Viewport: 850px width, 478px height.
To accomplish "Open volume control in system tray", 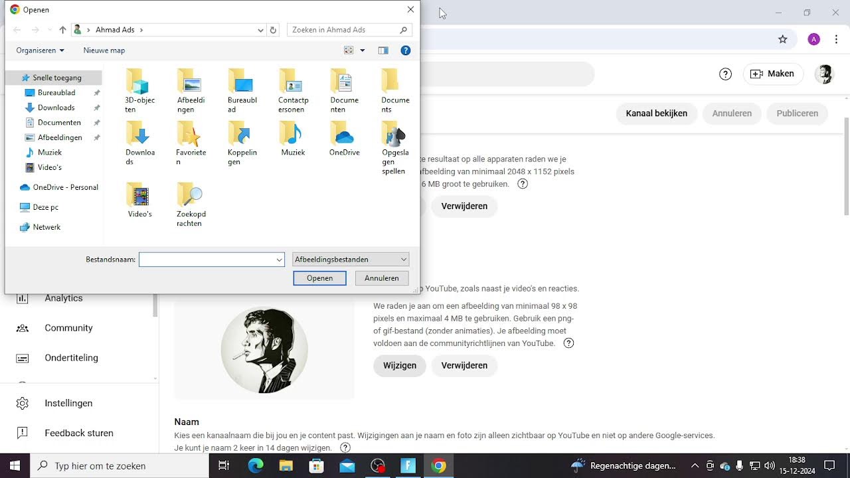I will (770, 465).
